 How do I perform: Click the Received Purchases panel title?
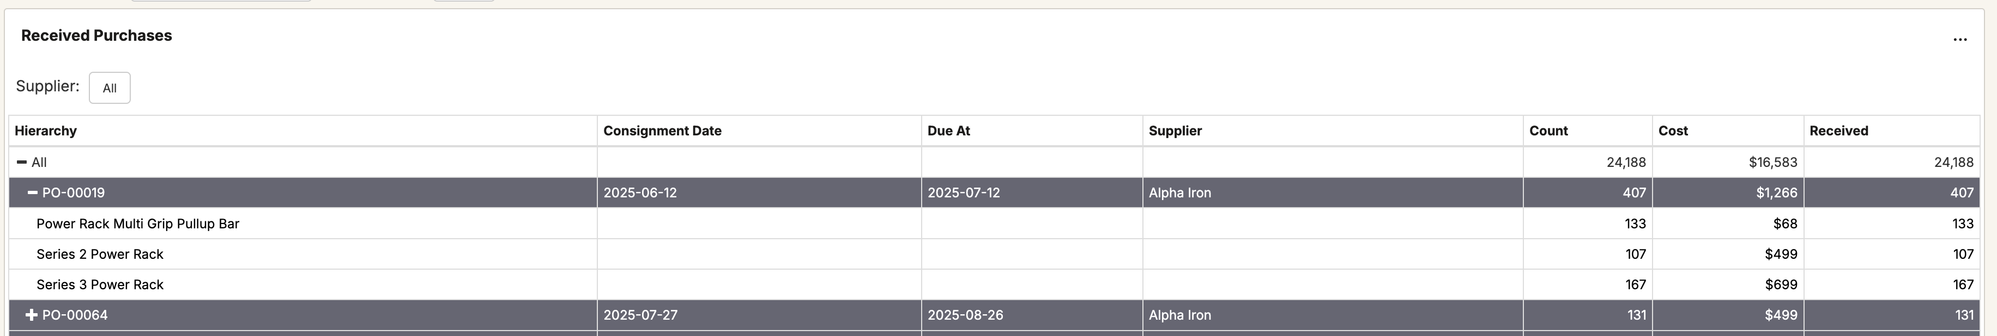(x=96, y=36)
